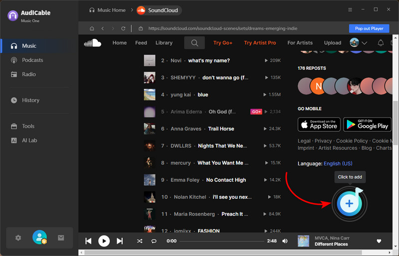Toggle repeat in the player bar
This screenshot has height=256, width=399.
click(x=154, y=241)
